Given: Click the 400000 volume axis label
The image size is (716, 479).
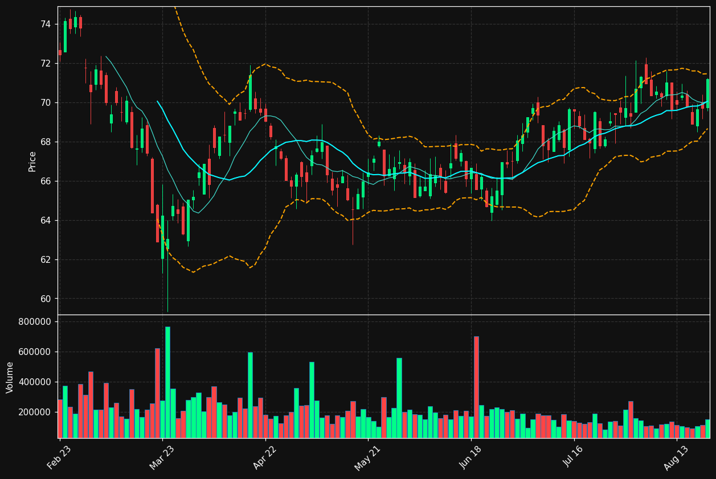Looking at the screenshot, I should point(35,382).
